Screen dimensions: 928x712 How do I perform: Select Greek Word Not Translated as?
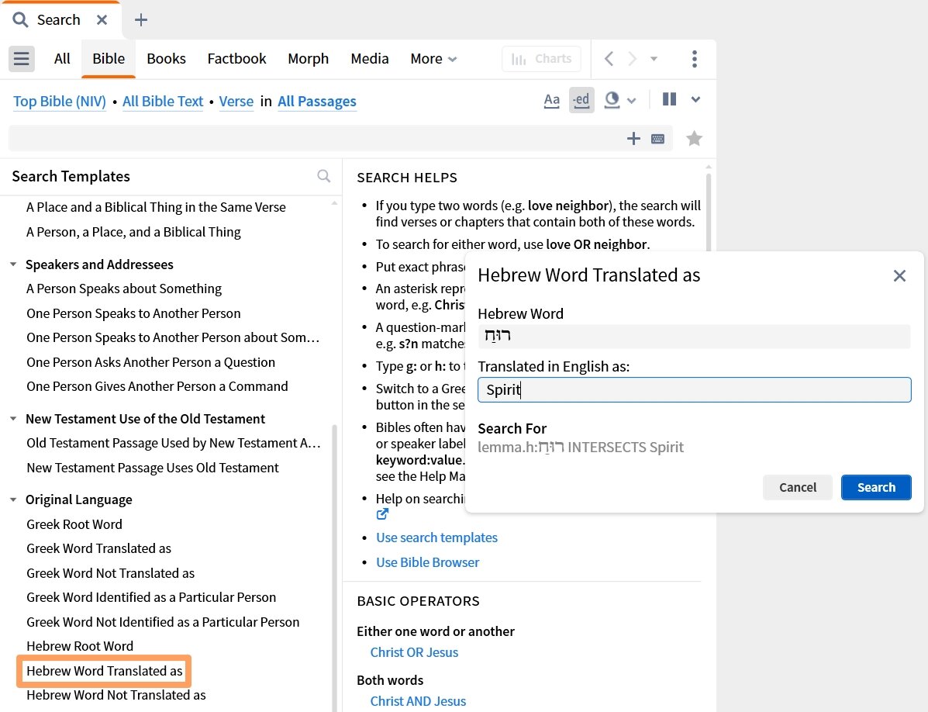(111, 573)
